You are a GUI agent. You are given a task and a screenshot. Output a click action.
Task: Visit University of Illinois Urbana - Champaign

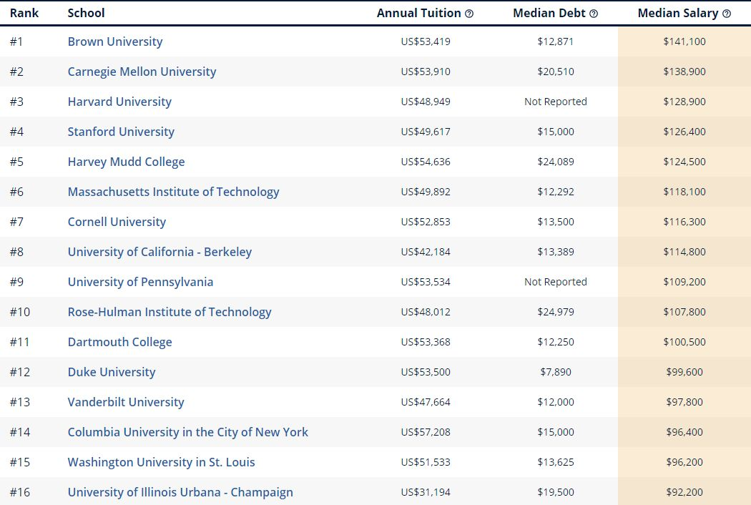180,492
